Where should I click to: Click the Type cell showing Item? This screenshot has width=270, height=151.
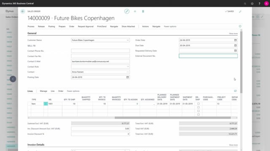click(x=37, y=104)
